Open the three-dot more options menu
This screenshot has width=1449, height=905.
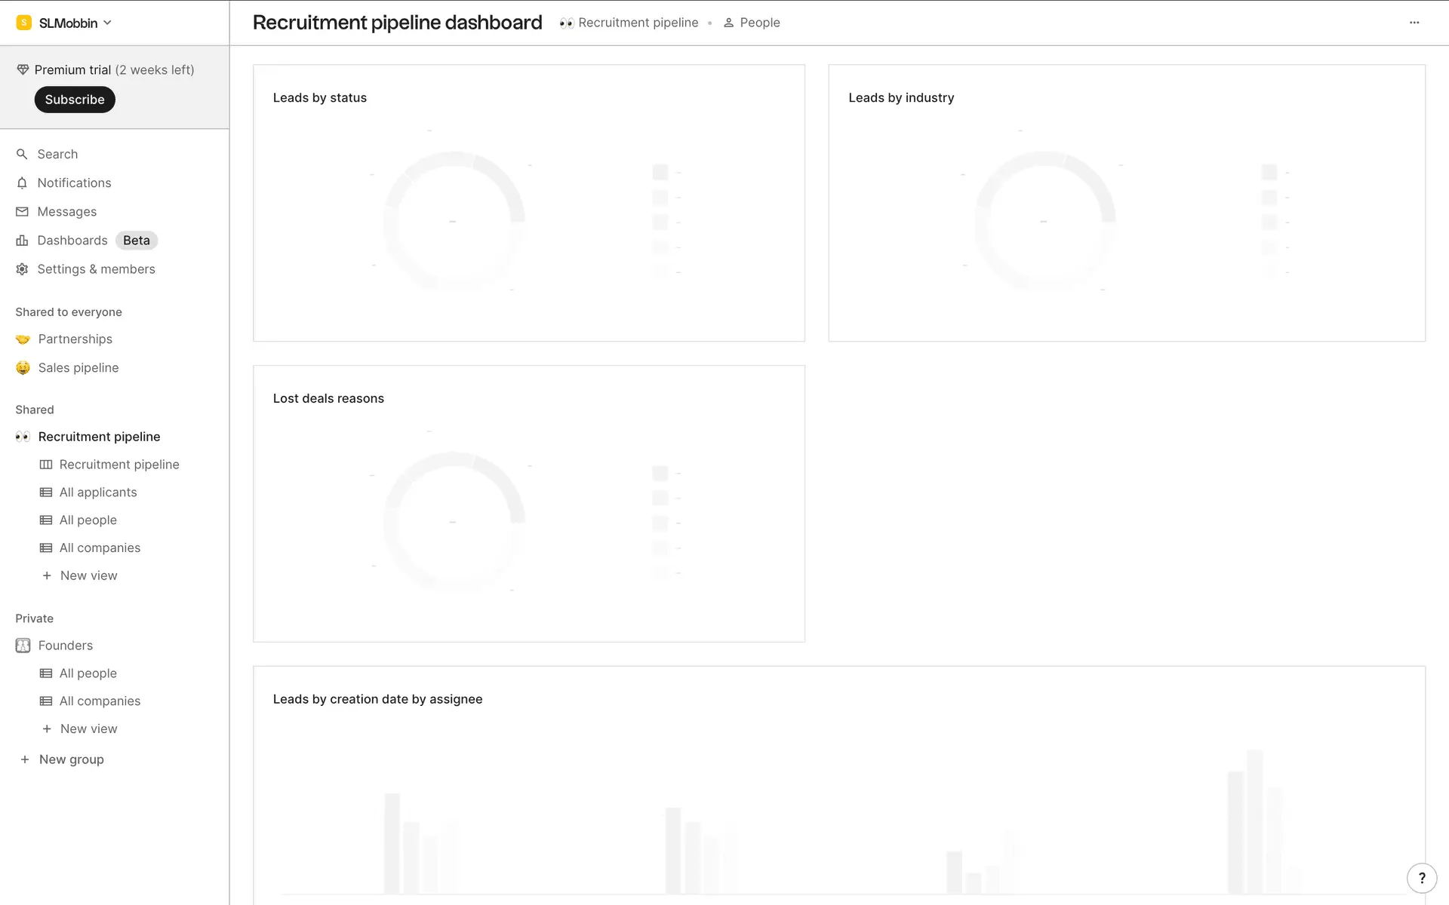pyautogui.click(x=1414, y=23)
